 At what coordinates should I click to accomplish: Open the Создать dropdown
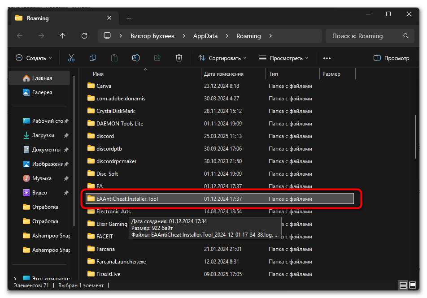tap(34, 58)
